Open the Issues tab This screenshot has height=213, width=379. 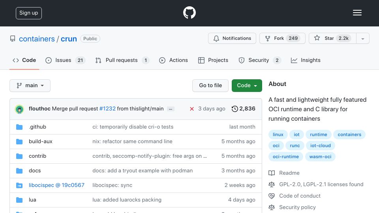(65, 60)
